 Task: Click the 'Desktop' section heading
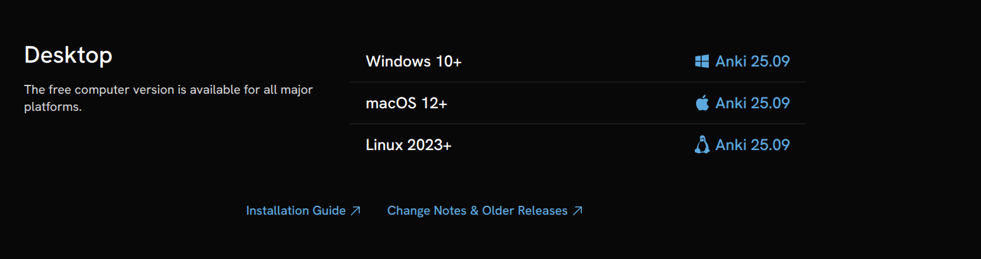tap(68, 55)
